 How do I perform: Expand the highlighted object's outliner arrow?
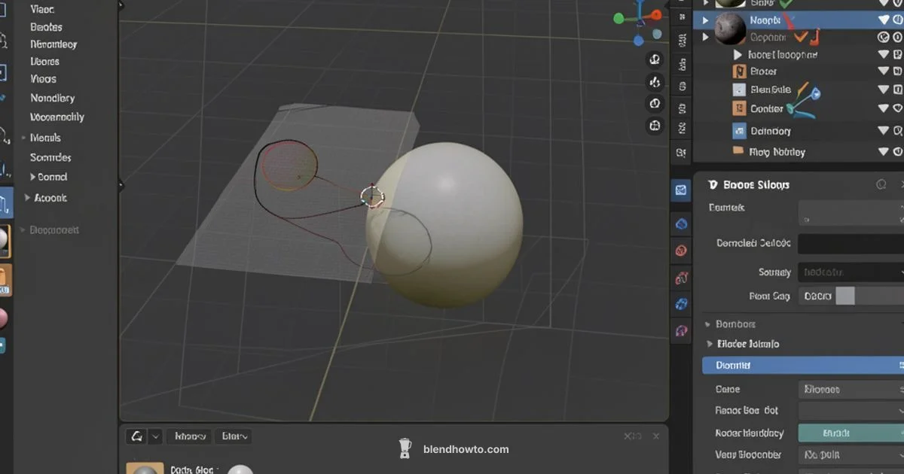tap(705, 20)
